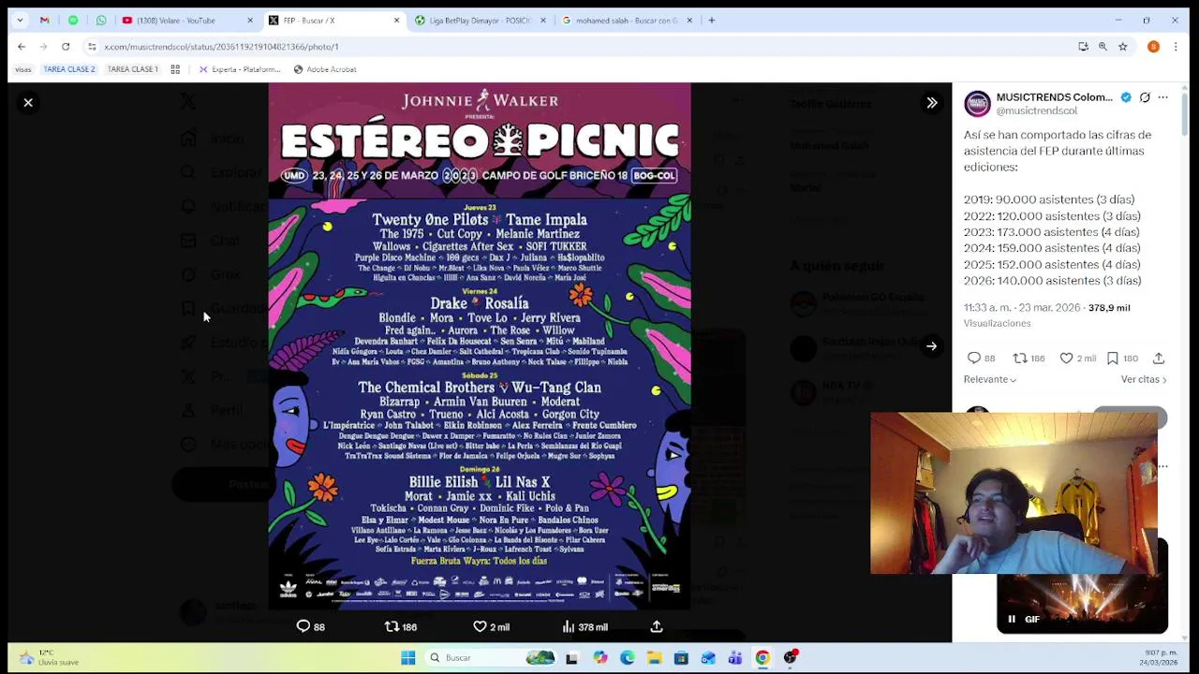Switch to the mohamed salah Google tab
The width and height of the screenshot is (1199, 674).
pyautogui.click(x=626, y=20)
